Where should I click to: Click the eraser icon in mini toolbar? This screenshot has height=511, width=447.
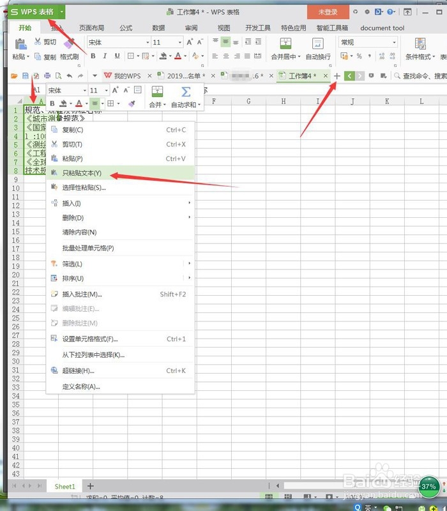pos(132,103)
